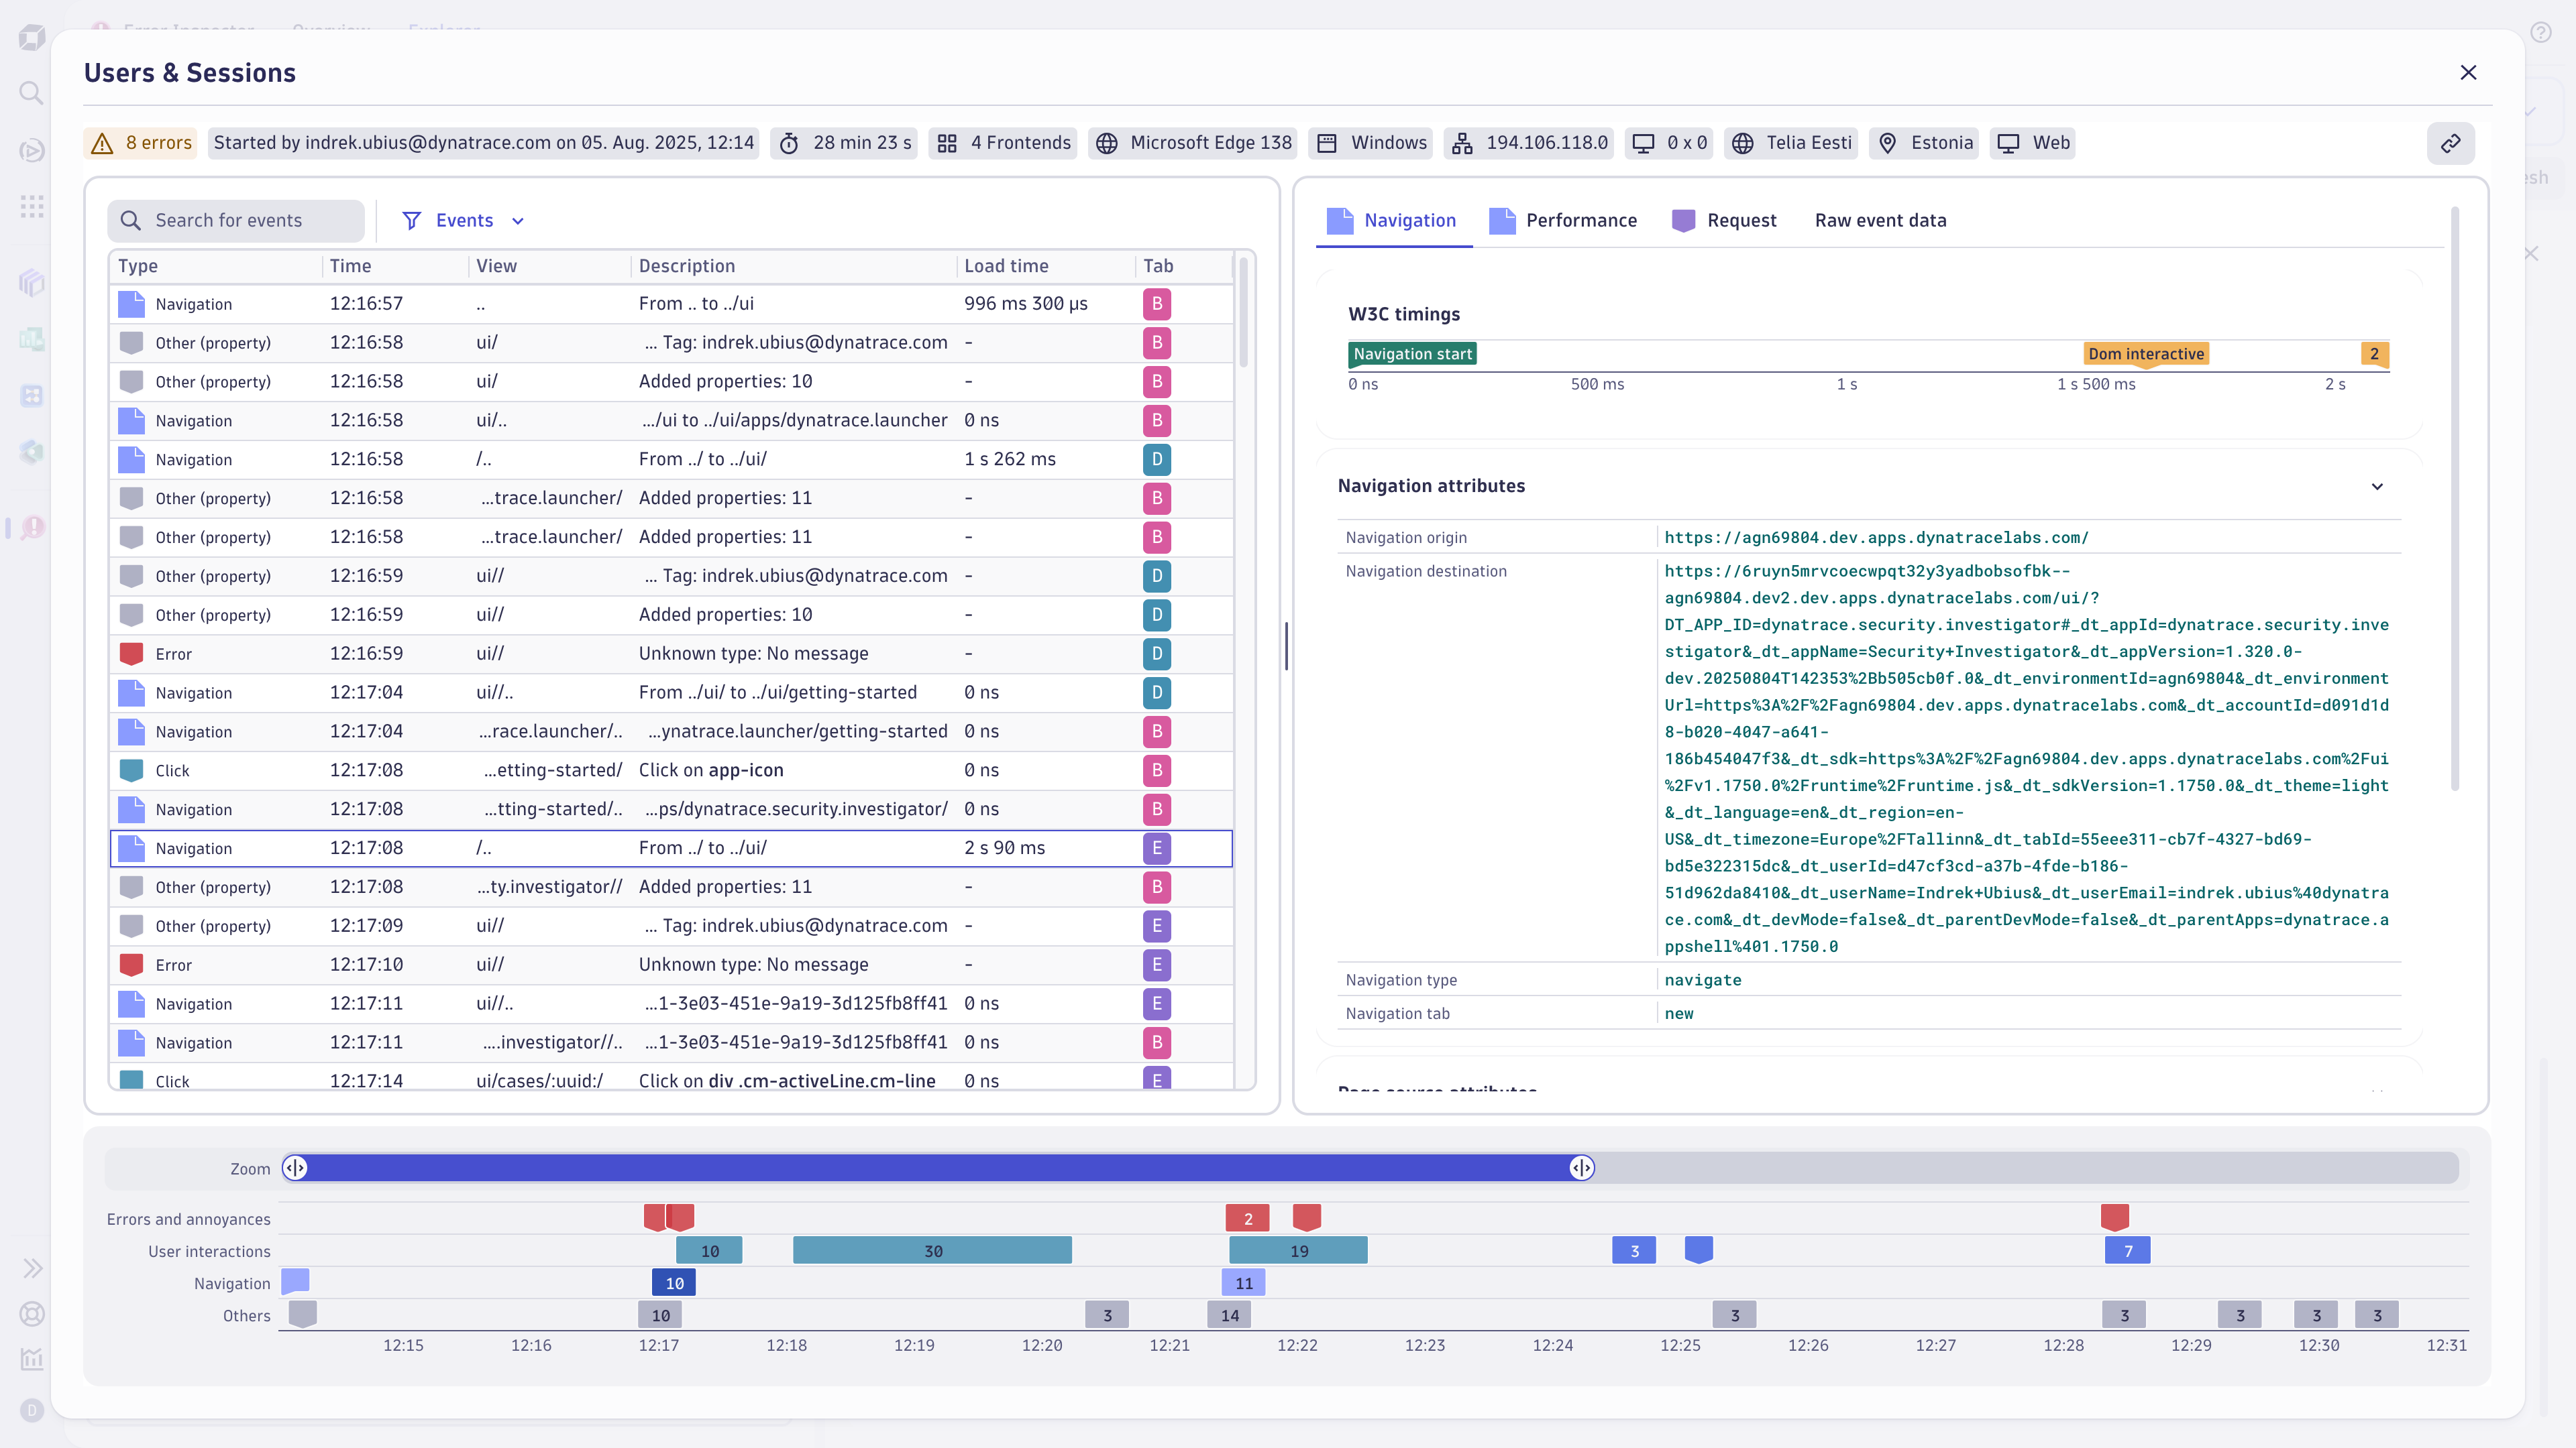Copy session link using chain icon
The width and height of the screenshot is (2576, 1448).
[x=2451, y=143]
